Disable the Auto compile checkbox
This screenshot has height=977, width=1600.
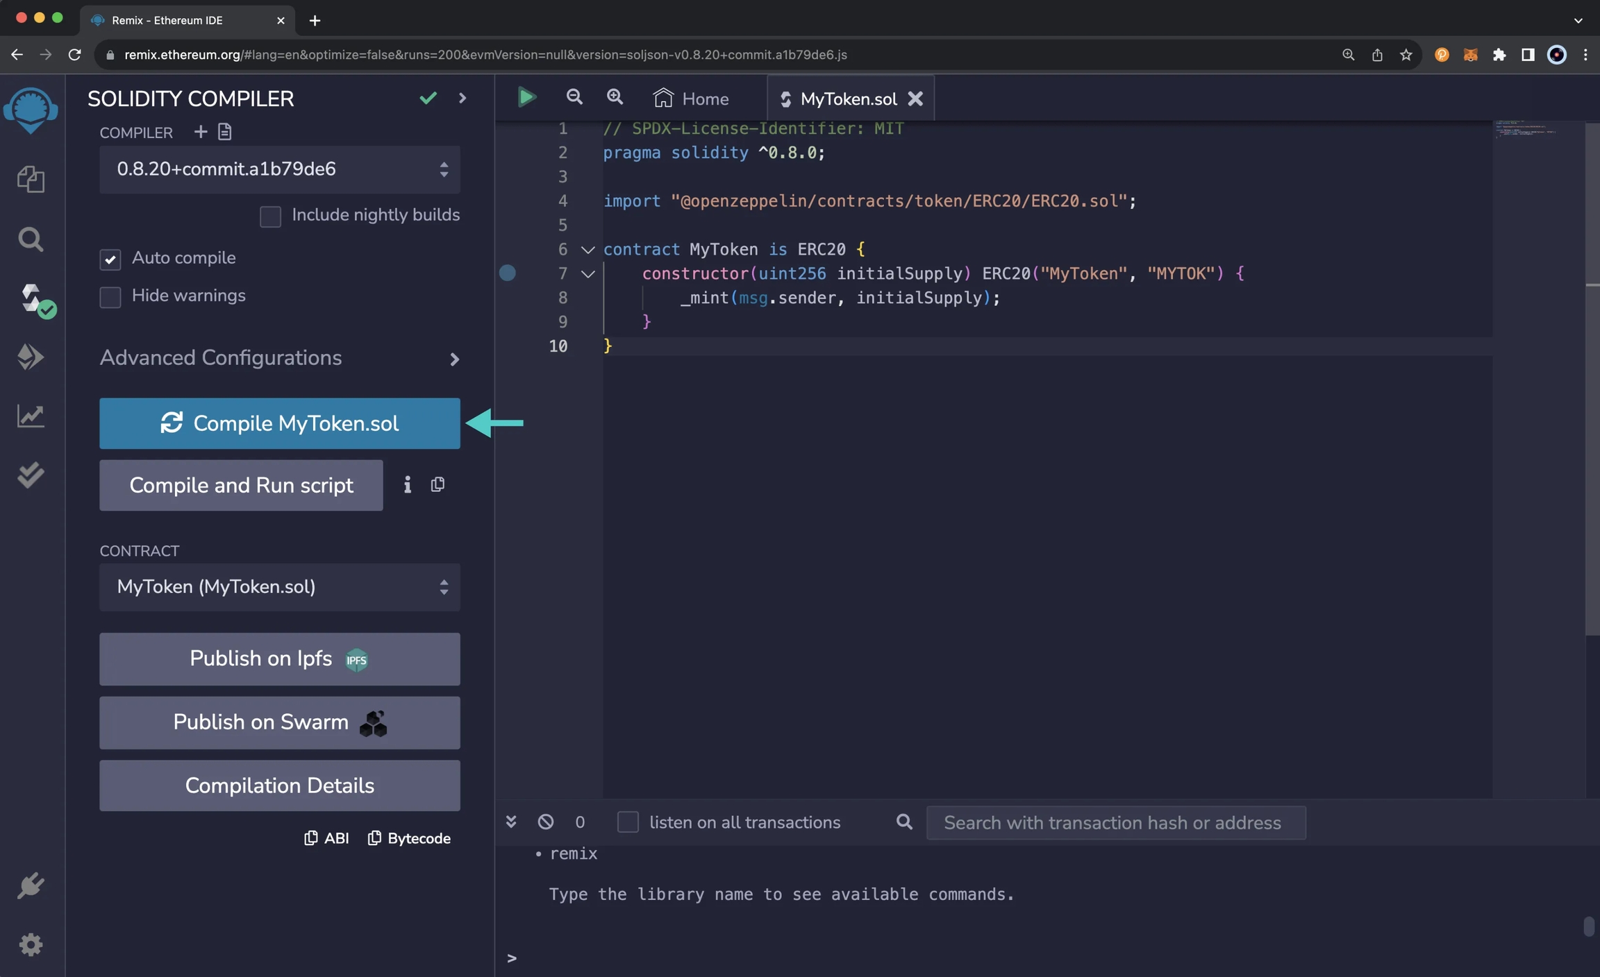coord(110,260)
